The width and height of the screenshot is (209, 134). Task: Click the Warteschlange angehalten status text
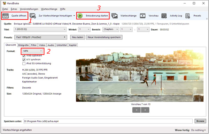click(x=17, y=130)
